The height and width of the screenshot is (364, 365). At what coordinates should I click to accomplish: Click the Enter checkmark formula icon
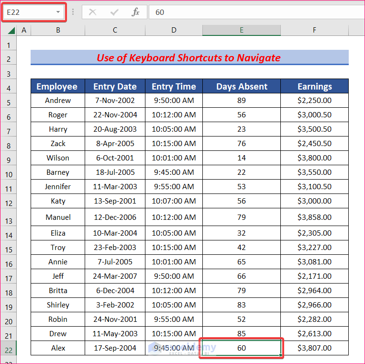114,12
